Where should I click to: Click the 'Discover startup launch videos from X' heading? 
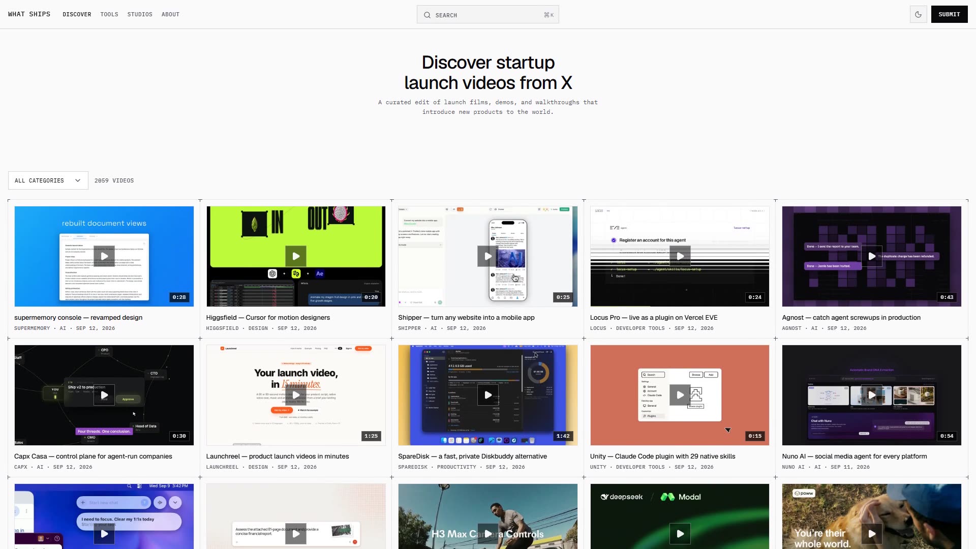coord(488,72)
